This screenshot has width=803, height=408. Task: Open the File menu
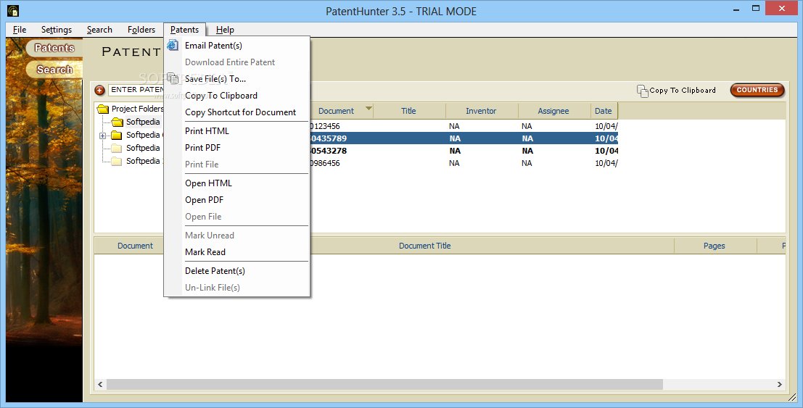coord(20,30)
